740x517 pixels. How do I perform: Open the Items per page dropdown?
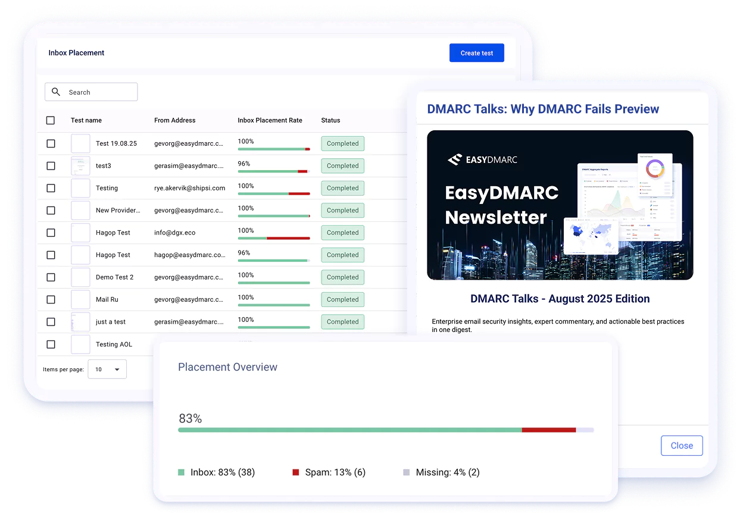tap(107, 369)
